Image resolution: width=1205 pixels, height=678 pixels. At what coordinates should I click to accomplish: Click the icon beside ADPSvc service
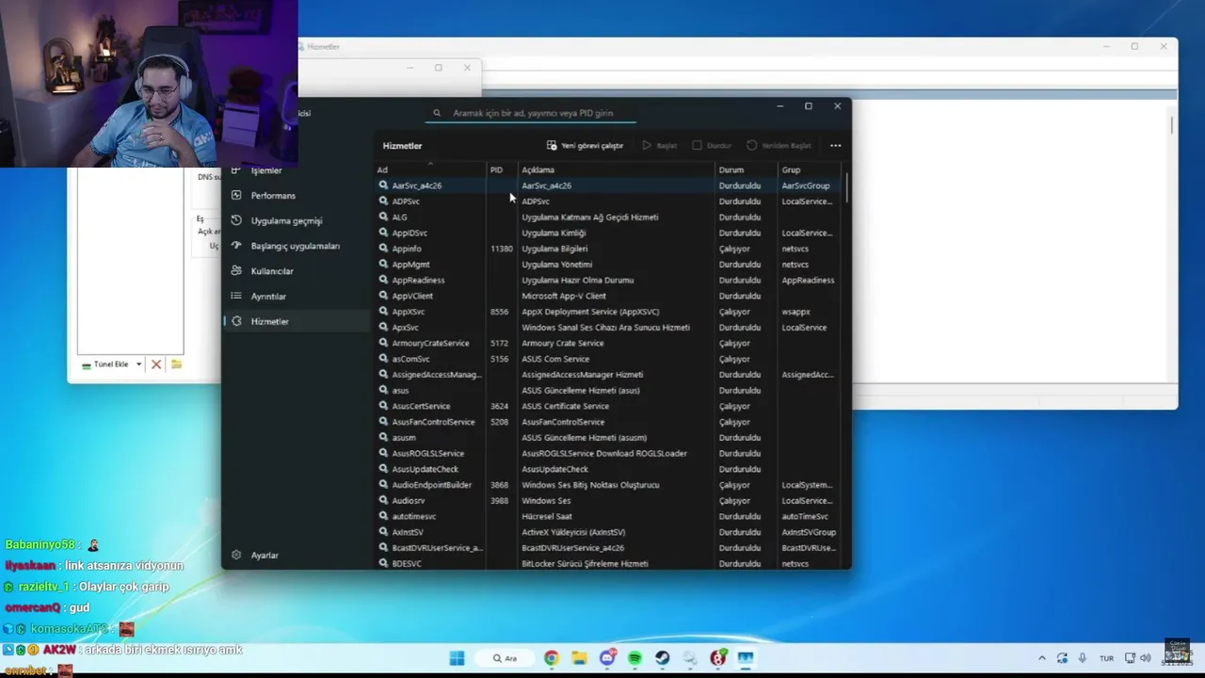click(x=383, y=202)
